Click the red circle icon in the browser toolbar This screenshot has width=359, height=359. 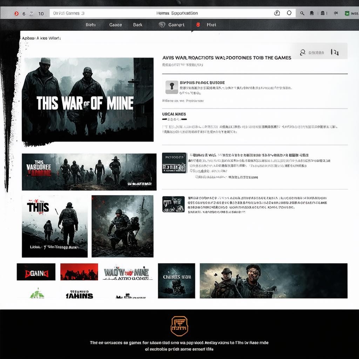[x=16, y=14]
